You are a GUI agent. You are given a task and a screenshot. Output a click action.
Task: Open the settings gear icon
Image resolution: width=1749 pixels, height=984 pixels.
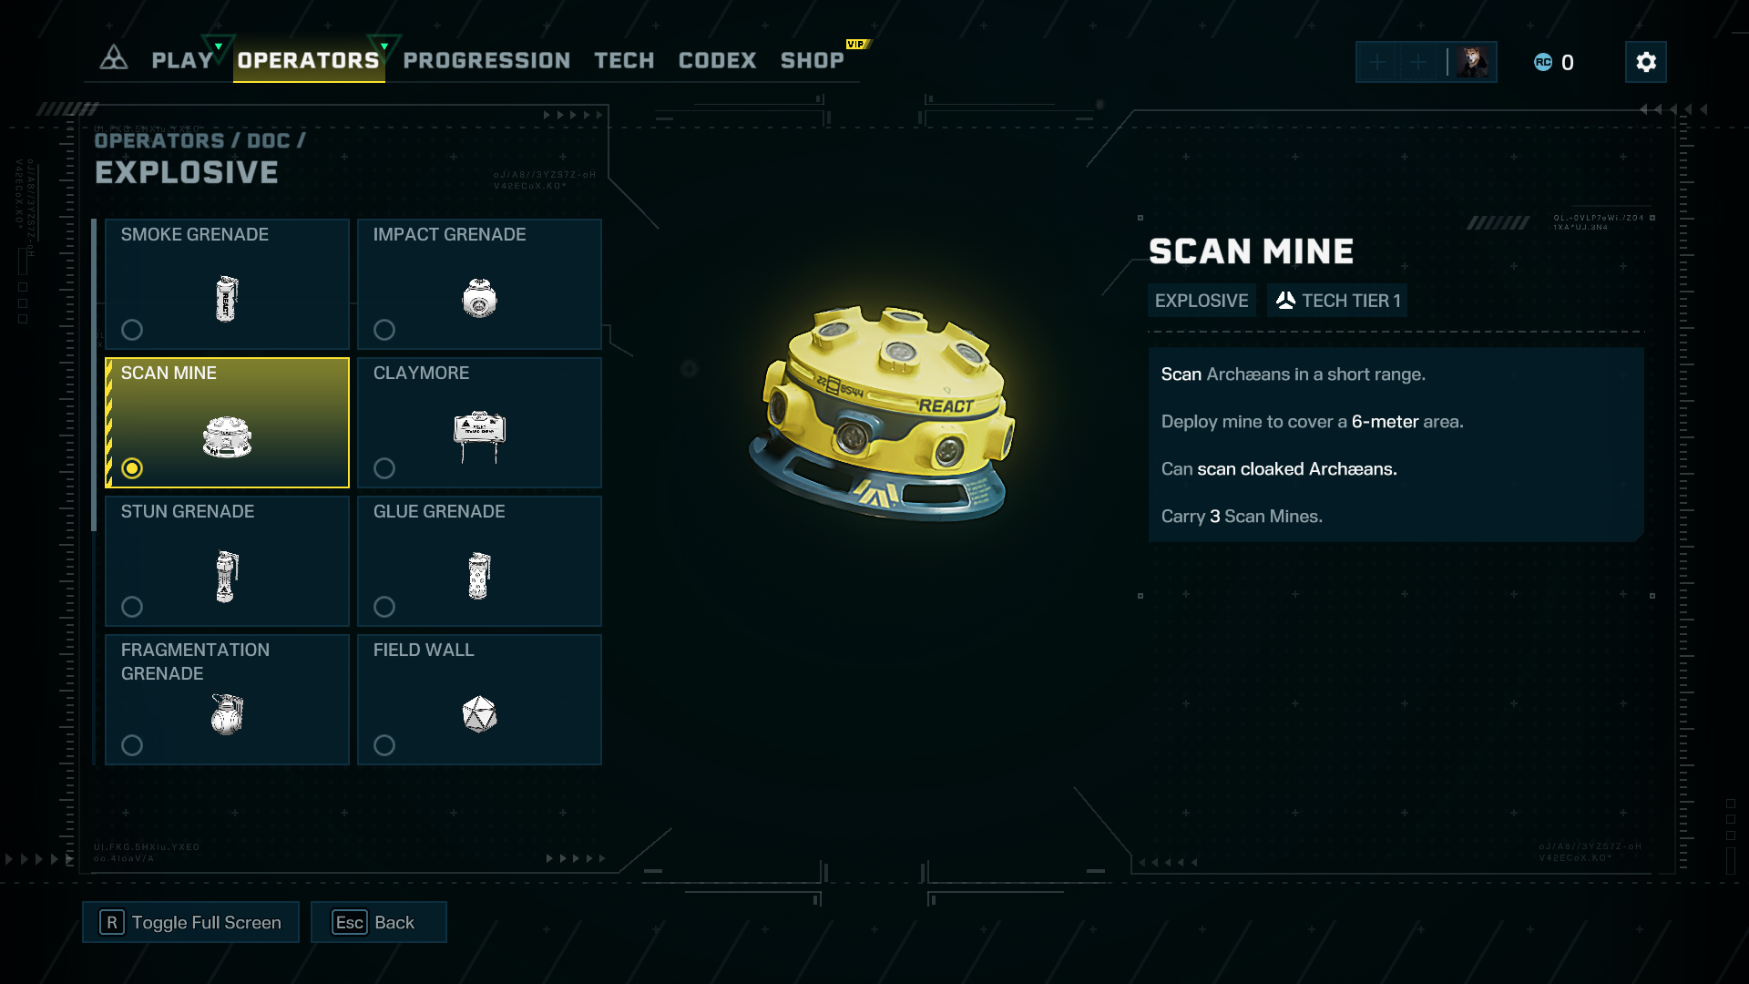coord(1645,62)
